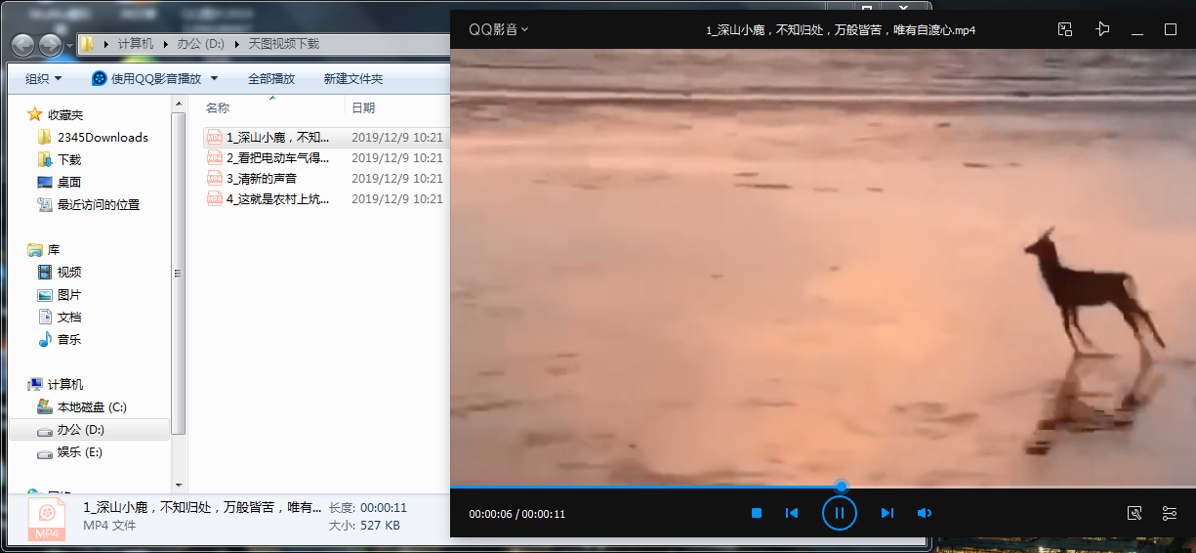Click 新建文件夹 in Explorer toolbar
The height and width of the screenshot is (553, 1196).
click(353, 78)
